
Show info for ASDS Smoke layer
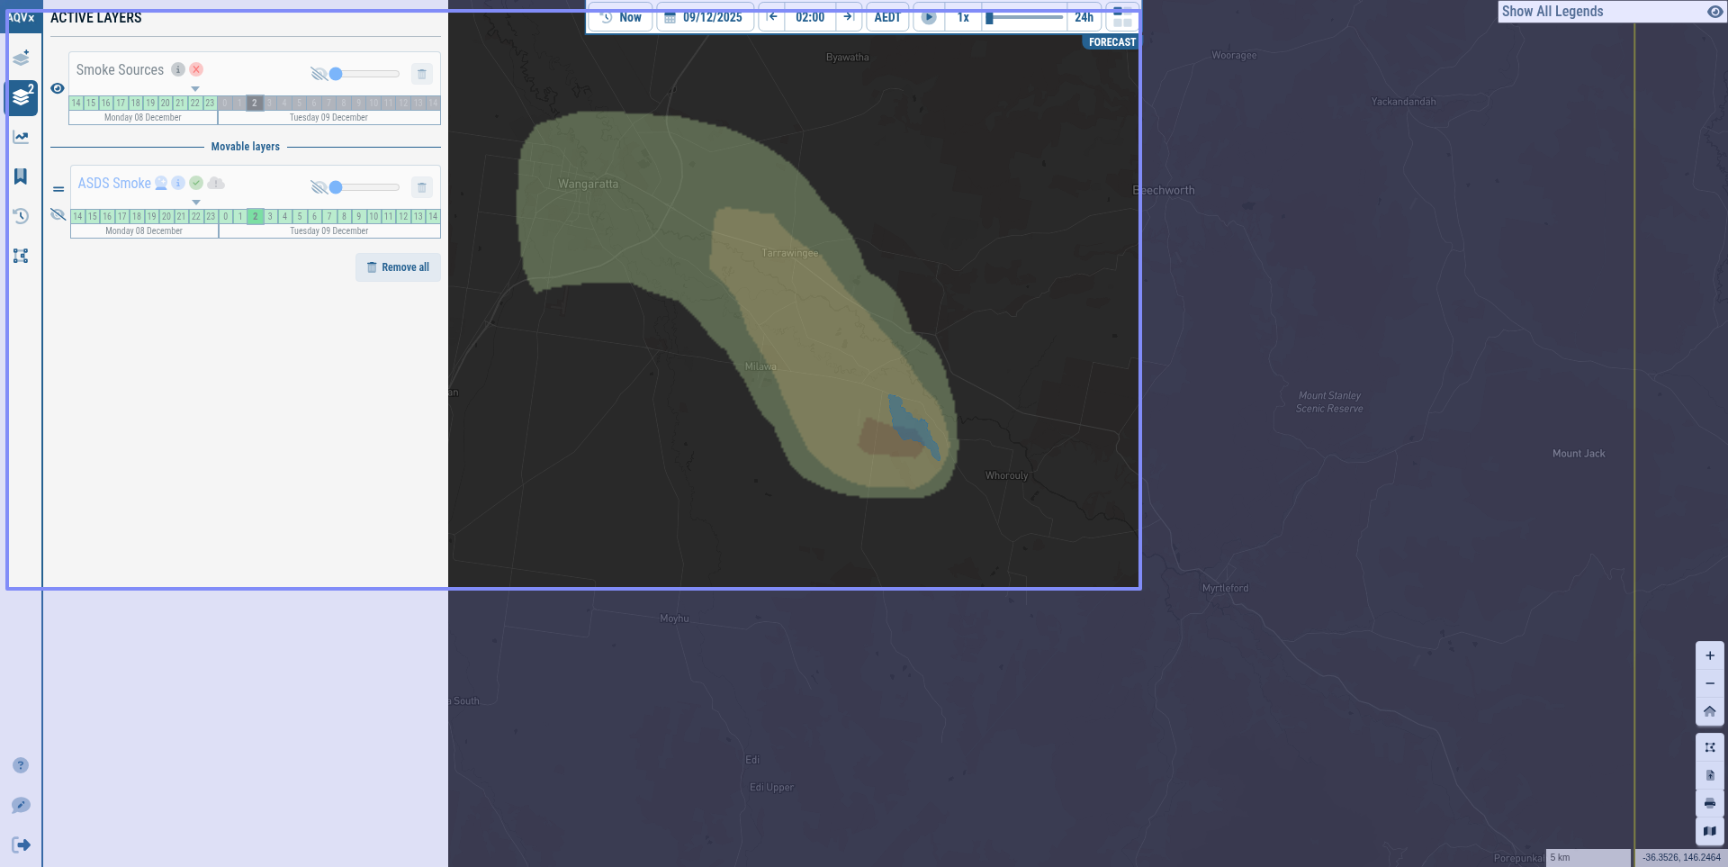click(x=178, y=183)
